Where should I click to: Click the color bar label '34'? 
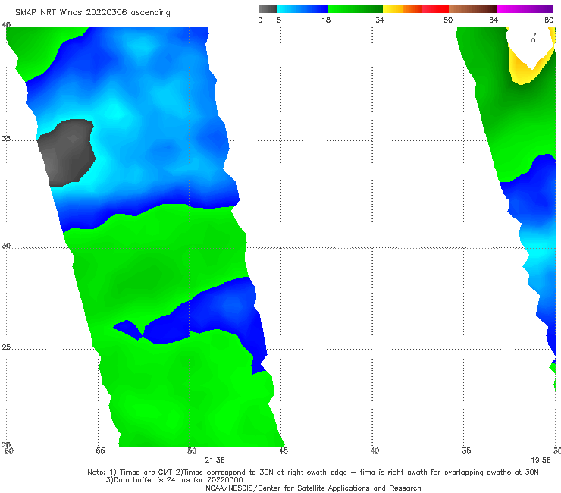click(x=380, y=20)
